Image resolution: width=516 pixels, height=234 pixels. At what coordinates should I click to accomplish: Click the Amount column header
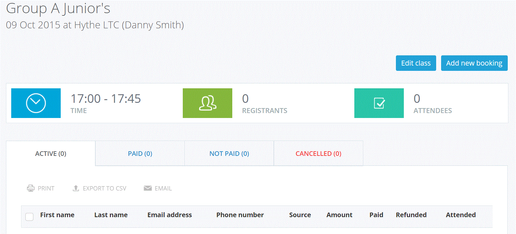tap(339, 215)
